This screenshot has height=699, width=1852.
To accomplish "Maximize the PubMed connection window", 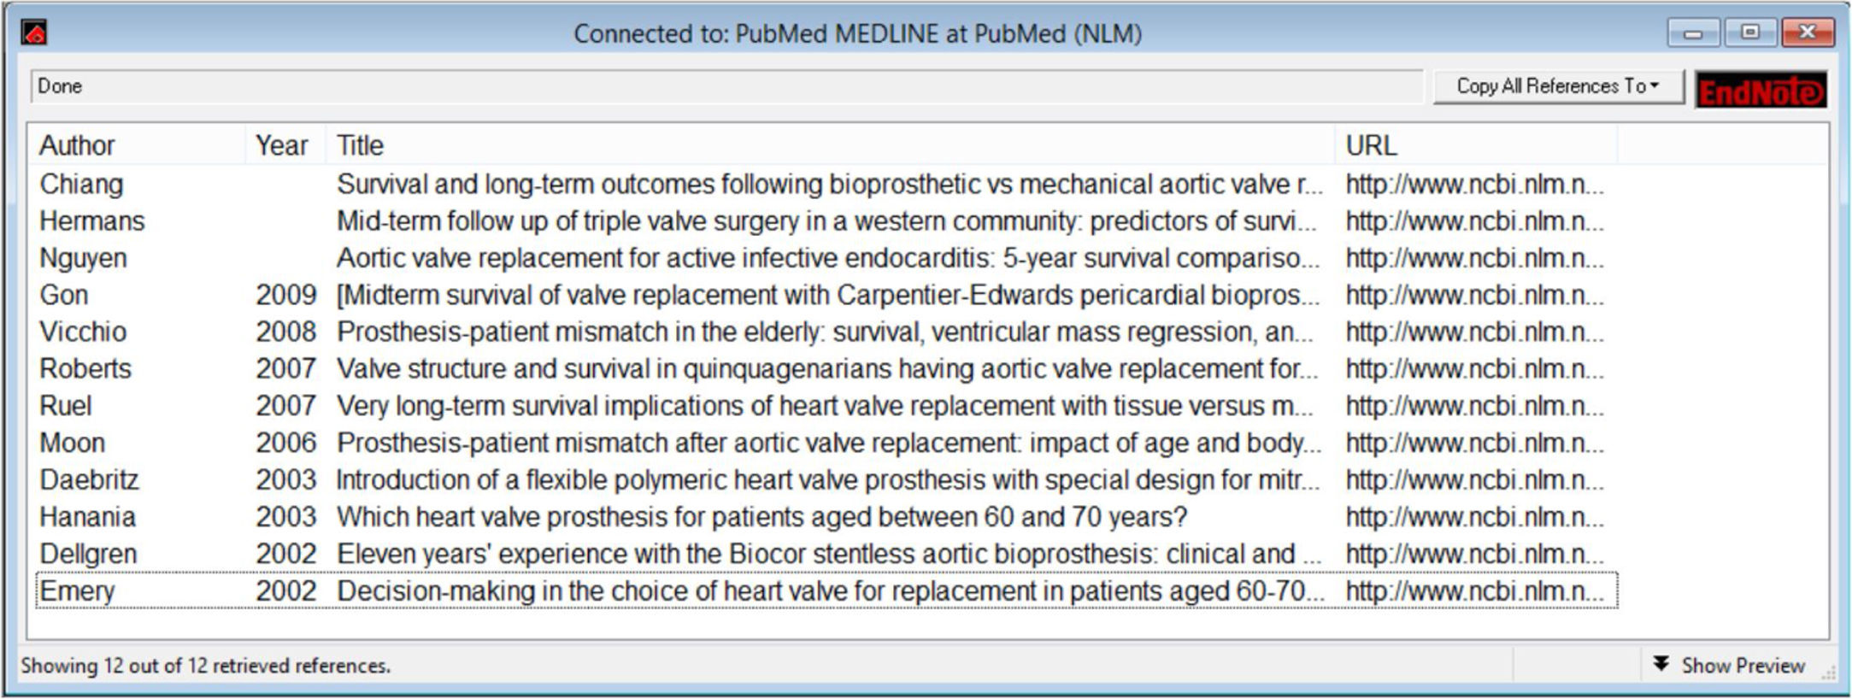I will pyautogui.click(x=1749, y=32).
